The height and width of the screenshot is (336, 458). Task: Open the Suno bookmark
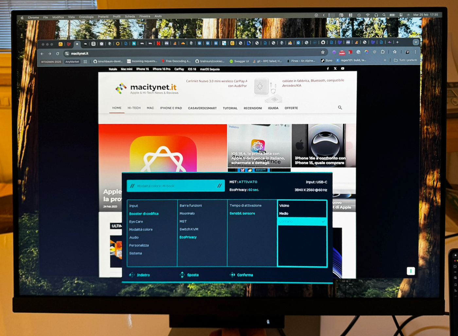(x=326, y=61)
